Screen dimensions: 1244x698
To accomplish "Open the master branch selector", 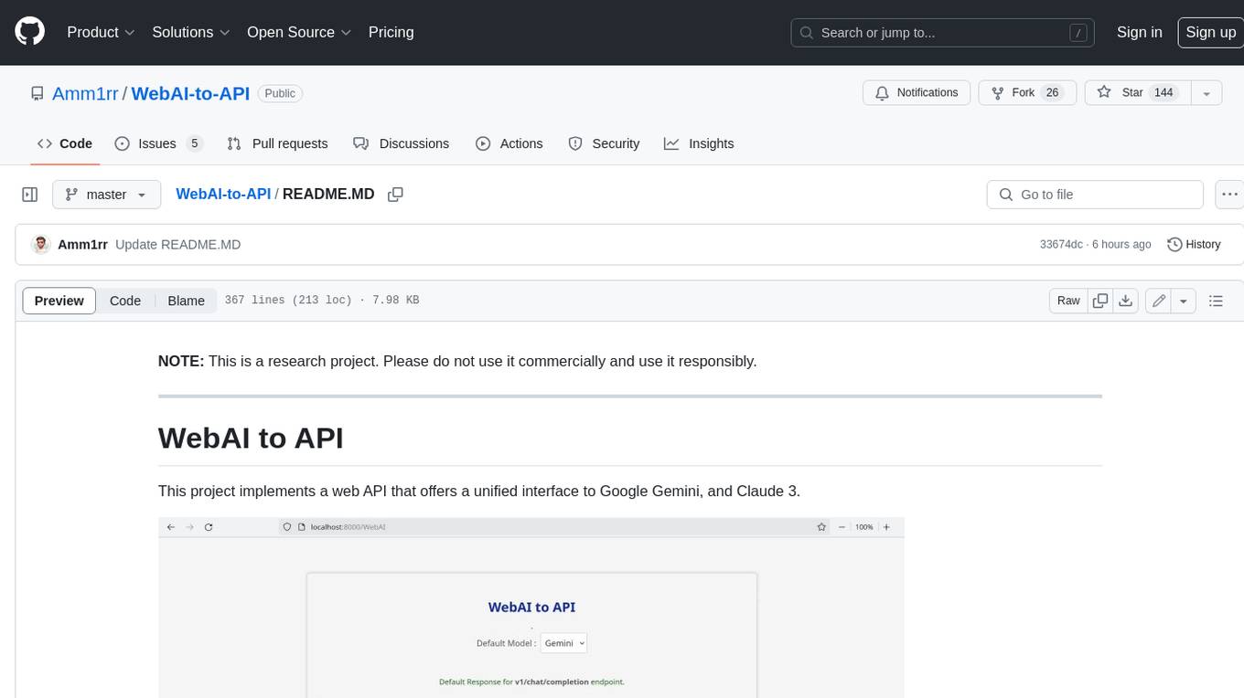I will click(106, 195).
